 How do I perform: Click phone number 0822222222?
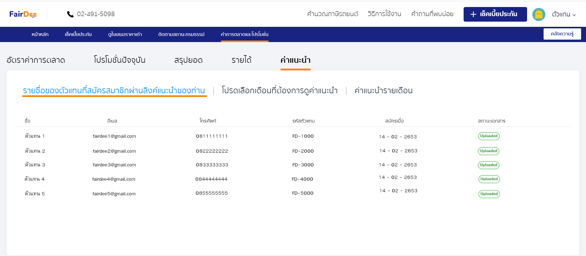[212, 151]
